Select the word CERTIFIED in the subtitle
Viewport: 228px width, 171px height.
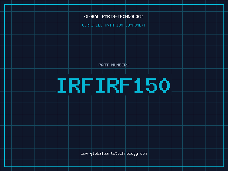coord(92,25)
